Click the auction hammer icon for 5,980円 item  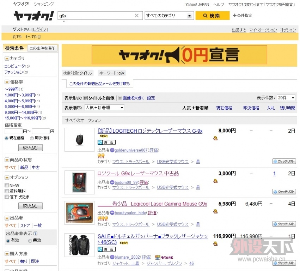pos(216,211)
